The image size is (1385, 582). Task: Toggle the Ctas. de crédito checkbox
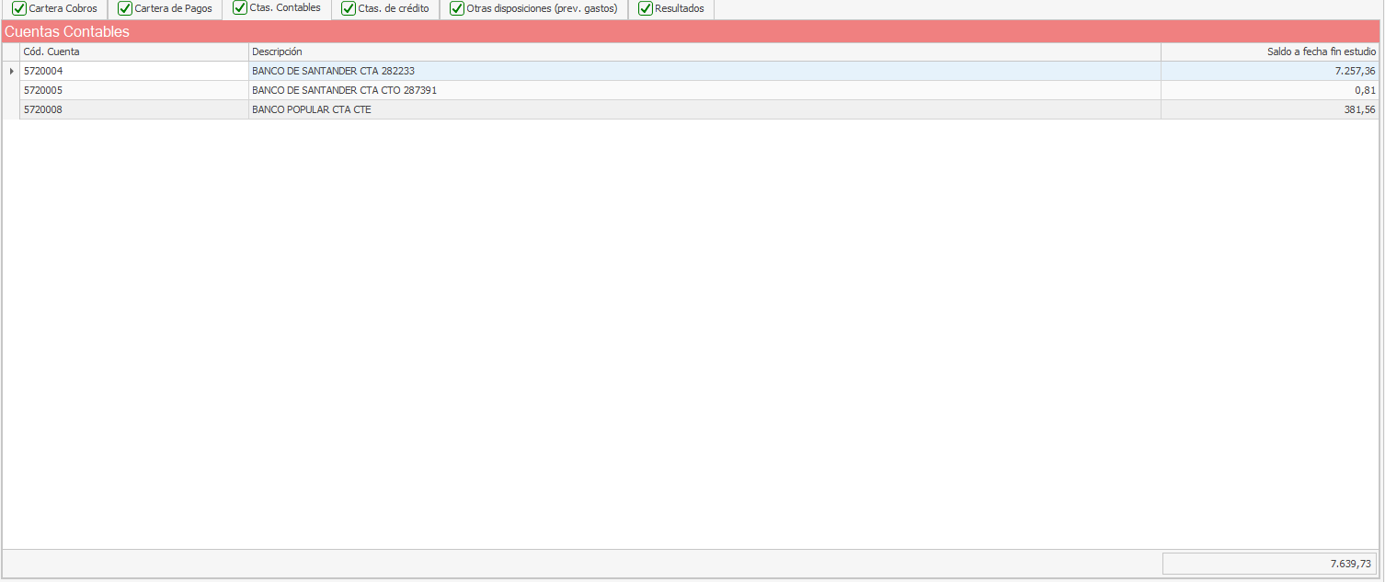pyautogui.click(x=349, y=8)
